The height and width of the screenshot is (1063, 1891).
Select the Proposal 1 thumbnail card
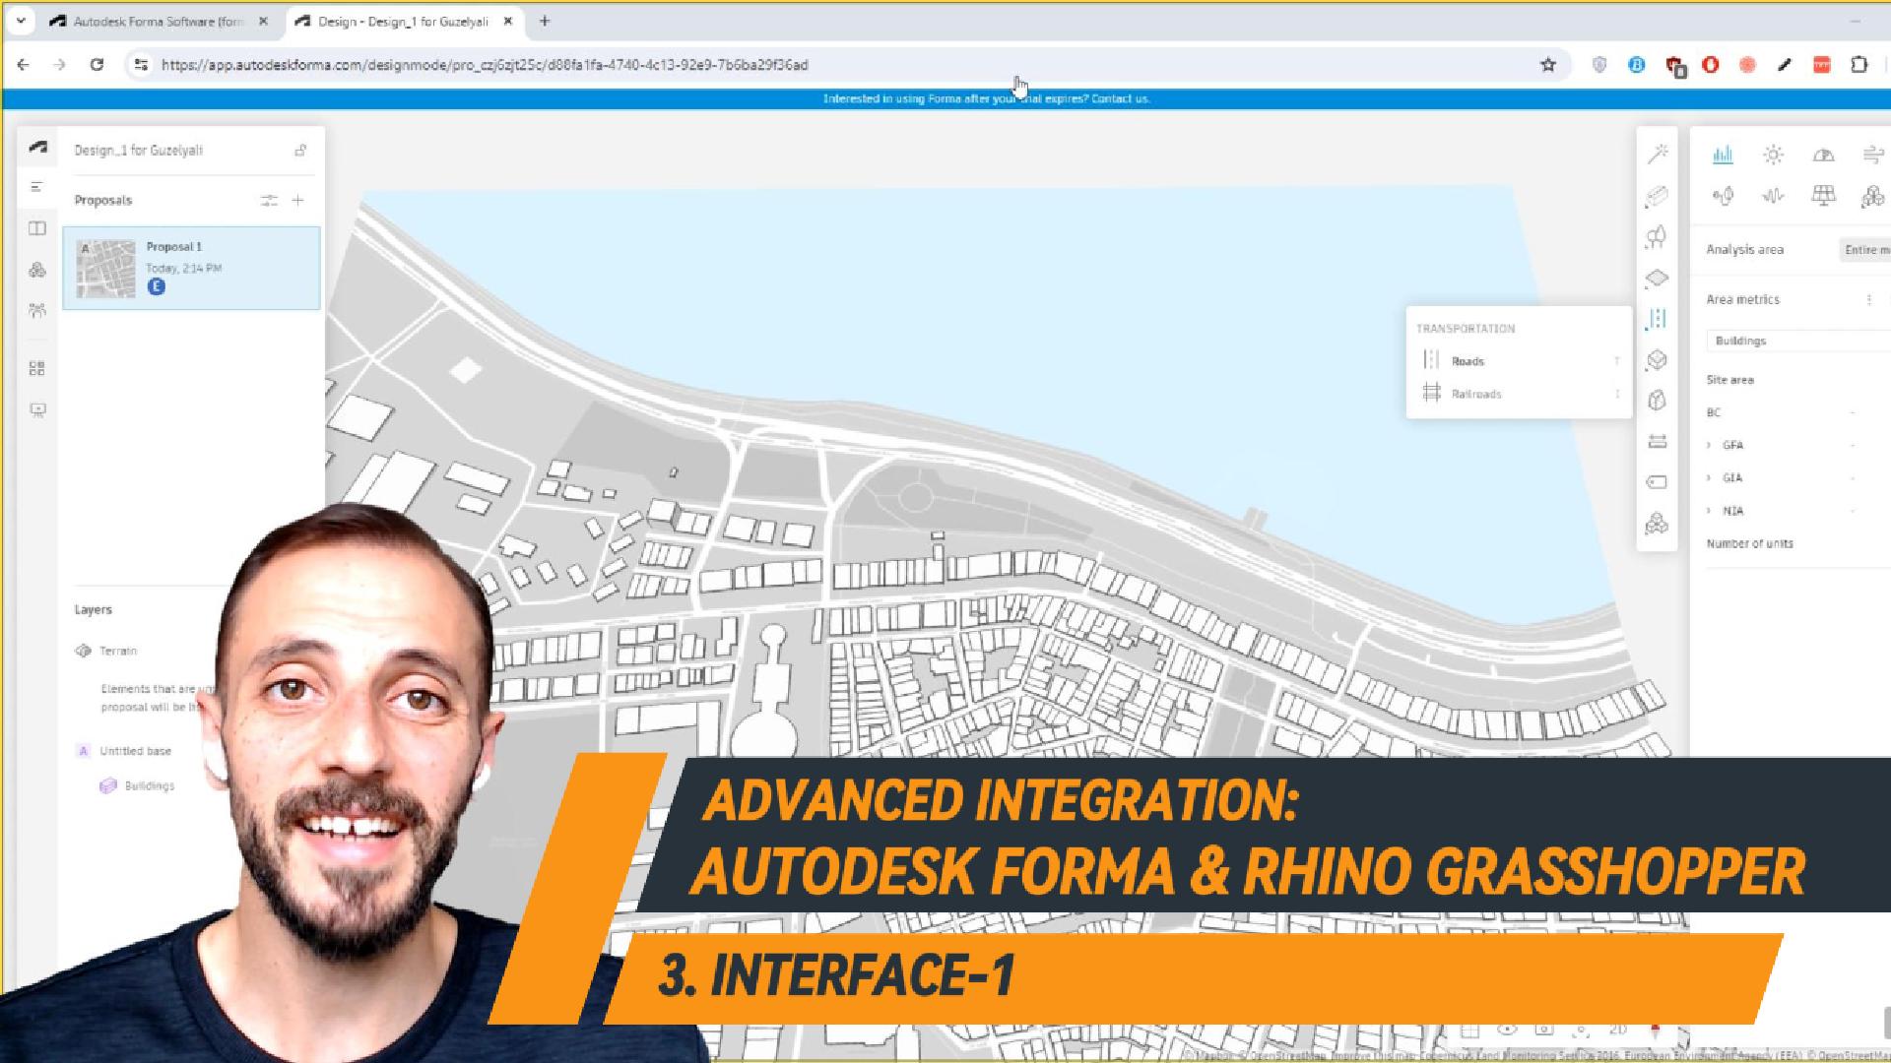[191, 268]
